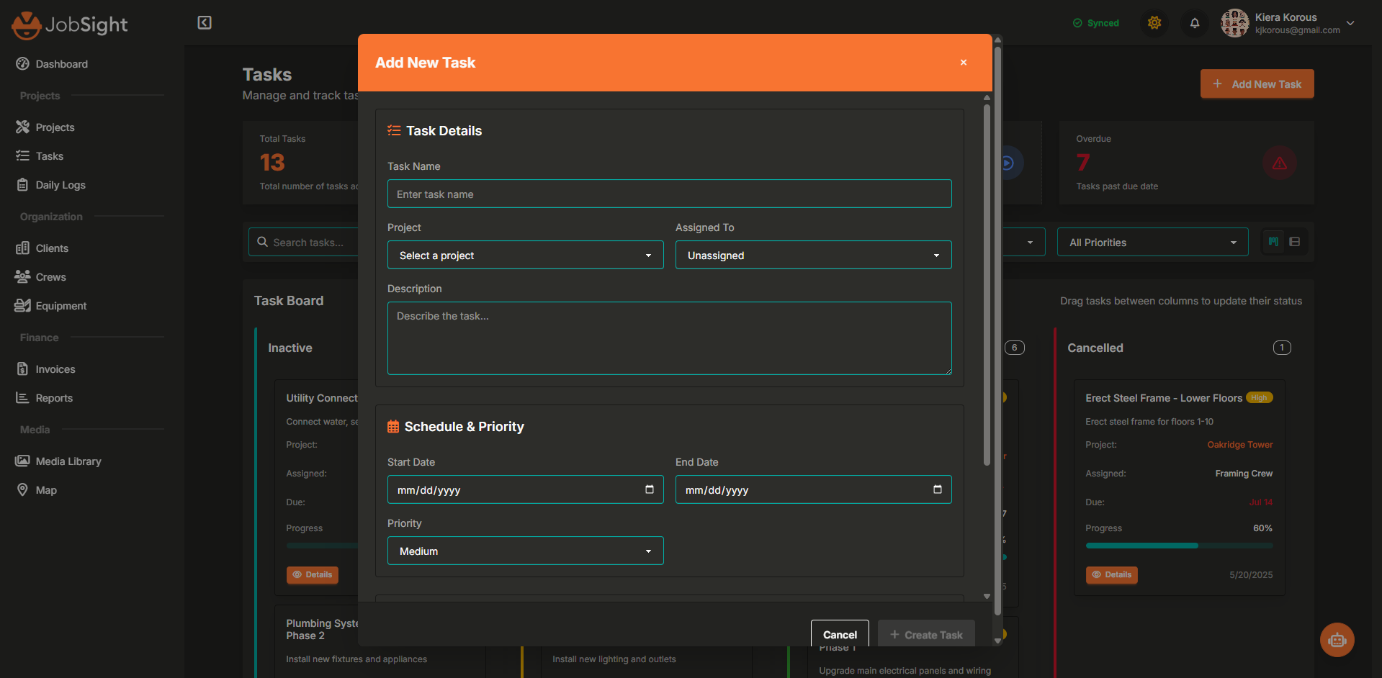Open All Priorities filter dropdown
Viewport: 1382px width, 678px height.
(1153, 242)
